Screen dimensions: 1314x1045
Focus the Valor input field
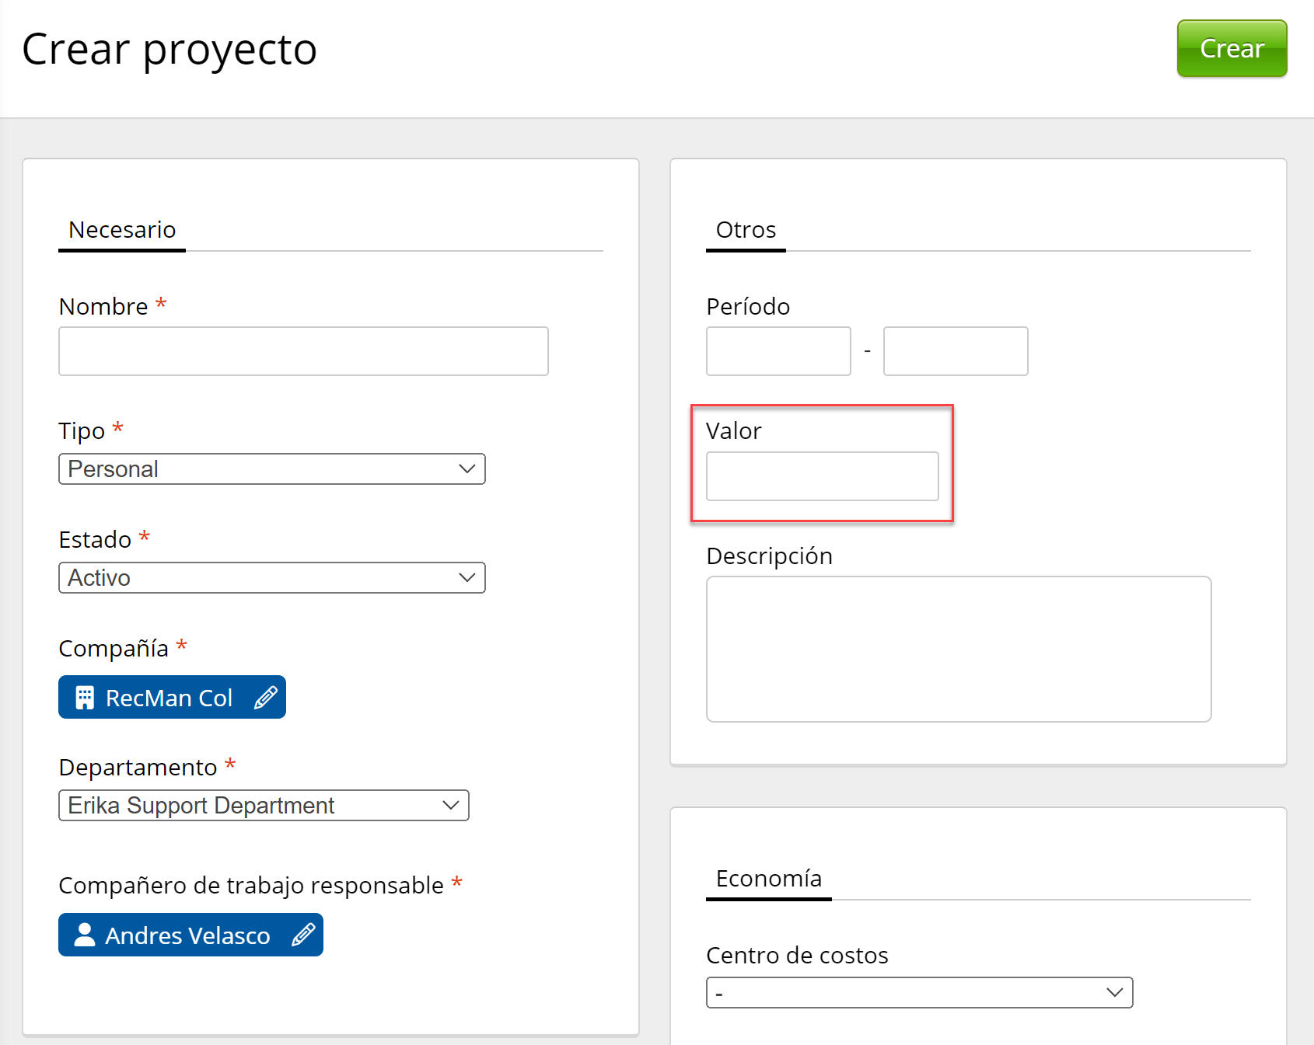[822, 476]
